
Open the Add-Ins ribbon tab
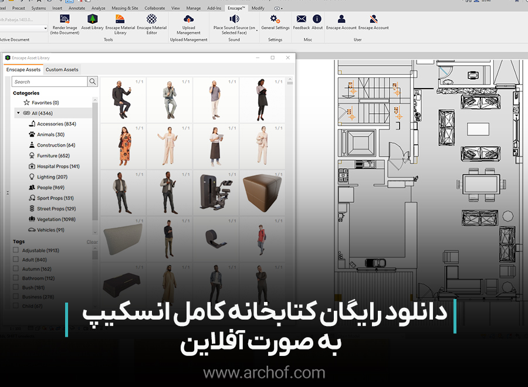point(214,8)
